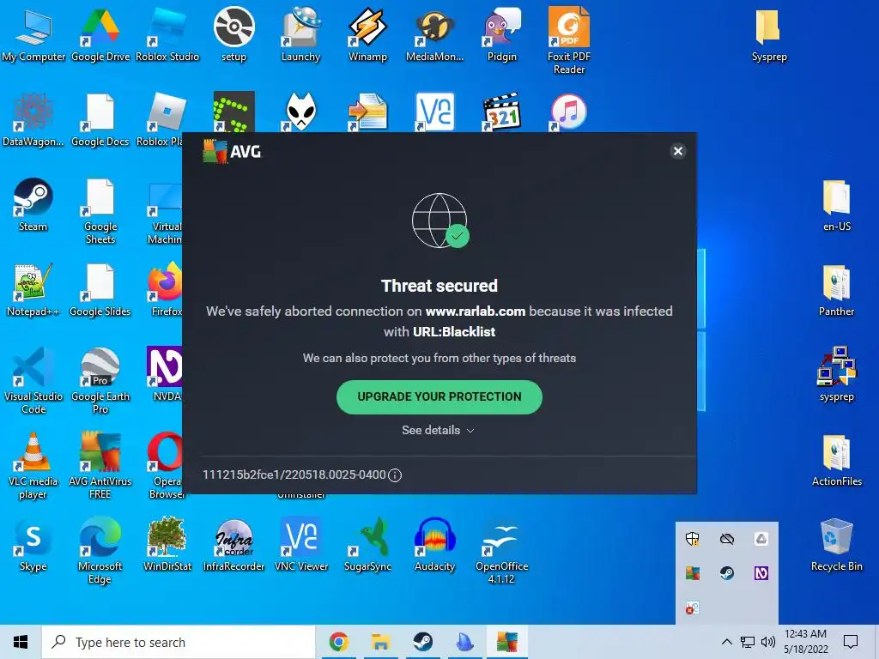Click the taskbar clock showing 12:43 AM
The width and height of the screenshot is (879, 659).
[805, 642]
